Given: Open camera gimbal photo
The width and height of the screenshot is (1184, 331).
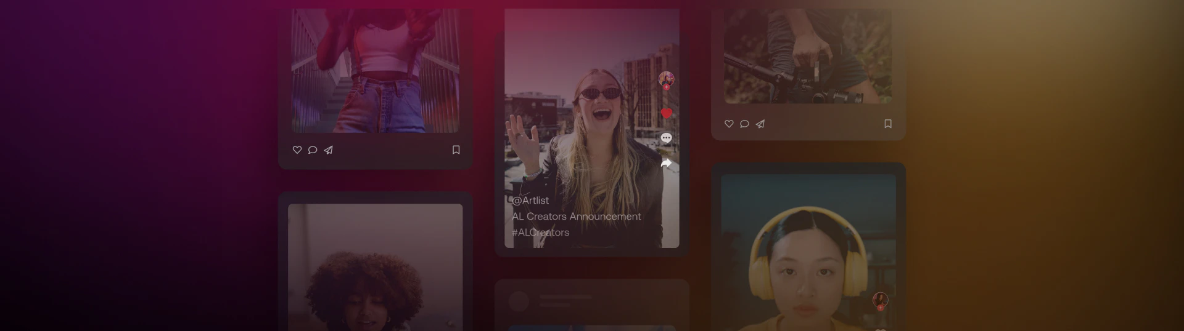Looking at the screenshot, I should click(808, 55).
